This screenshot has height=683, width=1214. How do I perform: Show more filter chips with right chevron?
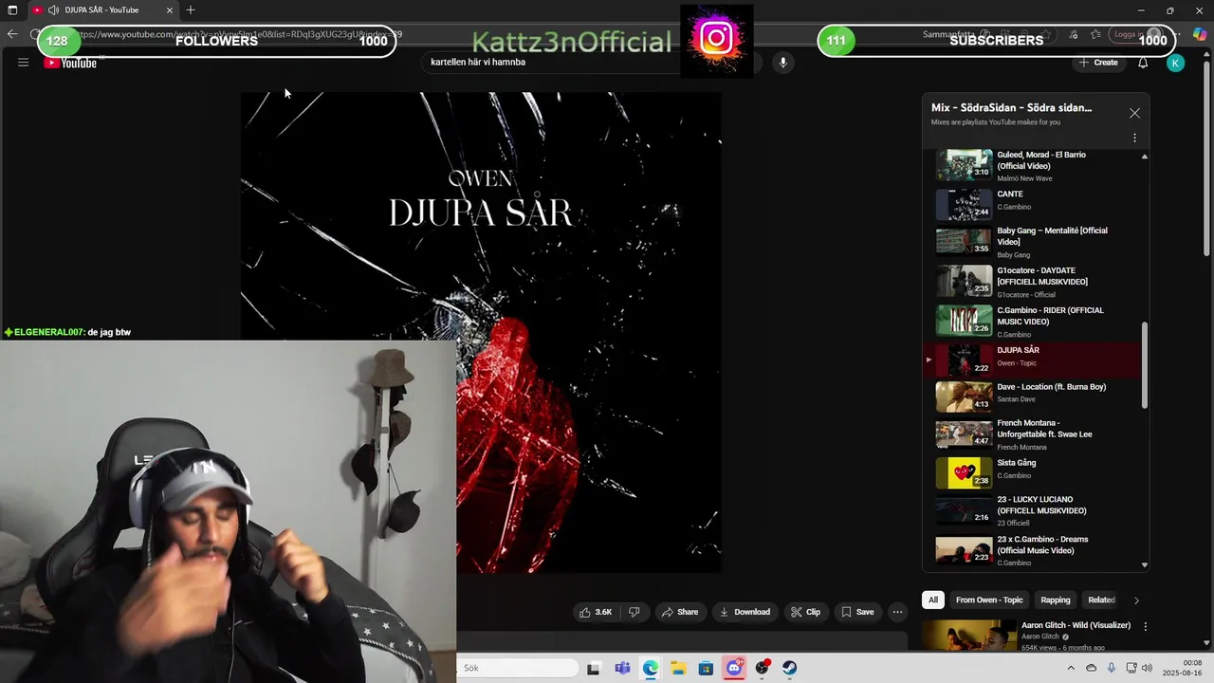pos(1136,600)
